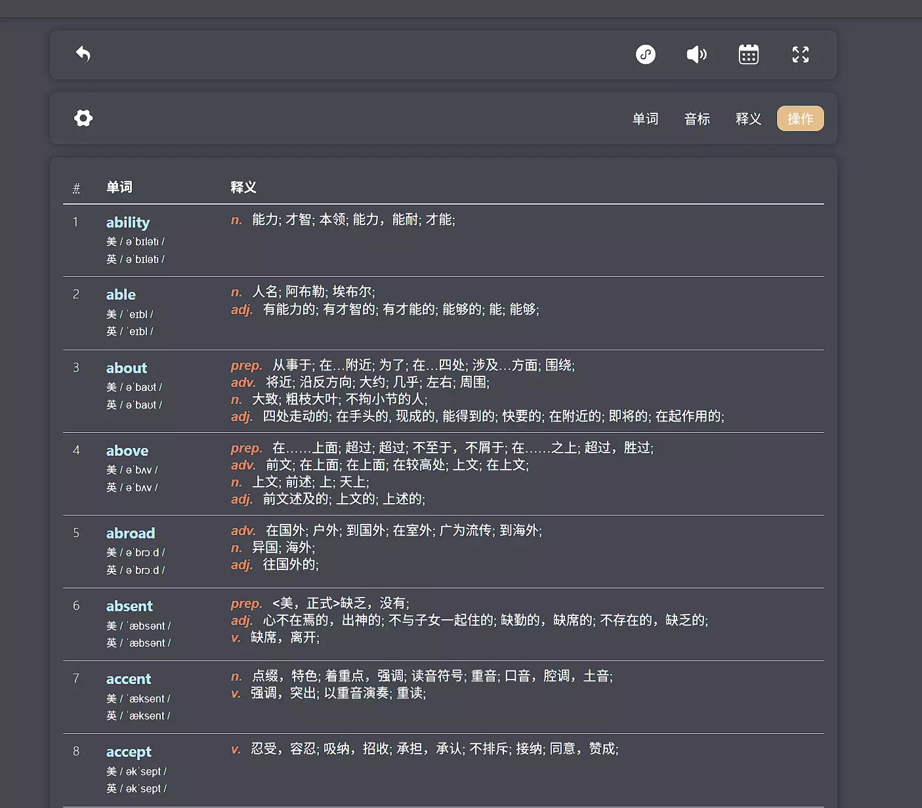This screenshot has height=808, width=922.
Task: Open settings gear icon
Action: 83,118
